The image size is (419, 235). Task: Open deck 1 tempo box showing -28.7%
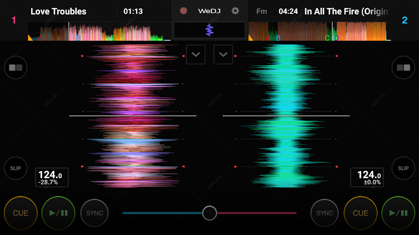click(52, 177)
